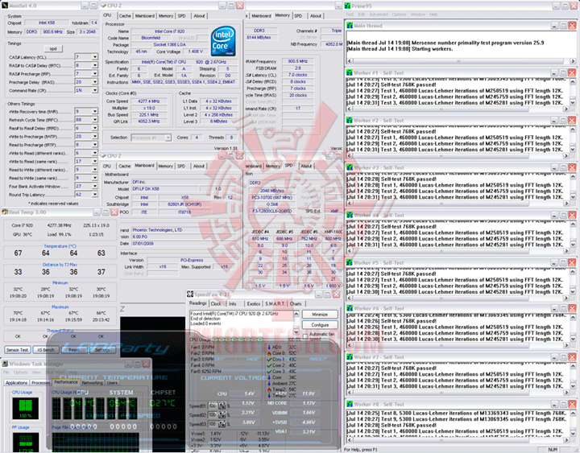Click the spd button in MemSet Timings
Image resolution: width=580 pixels, height=453 pixels.
(x=53, y=49)
